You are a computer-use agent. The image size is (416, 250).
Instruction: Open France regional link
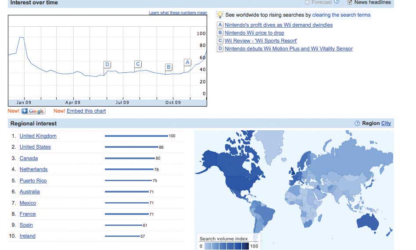[28, 214]
